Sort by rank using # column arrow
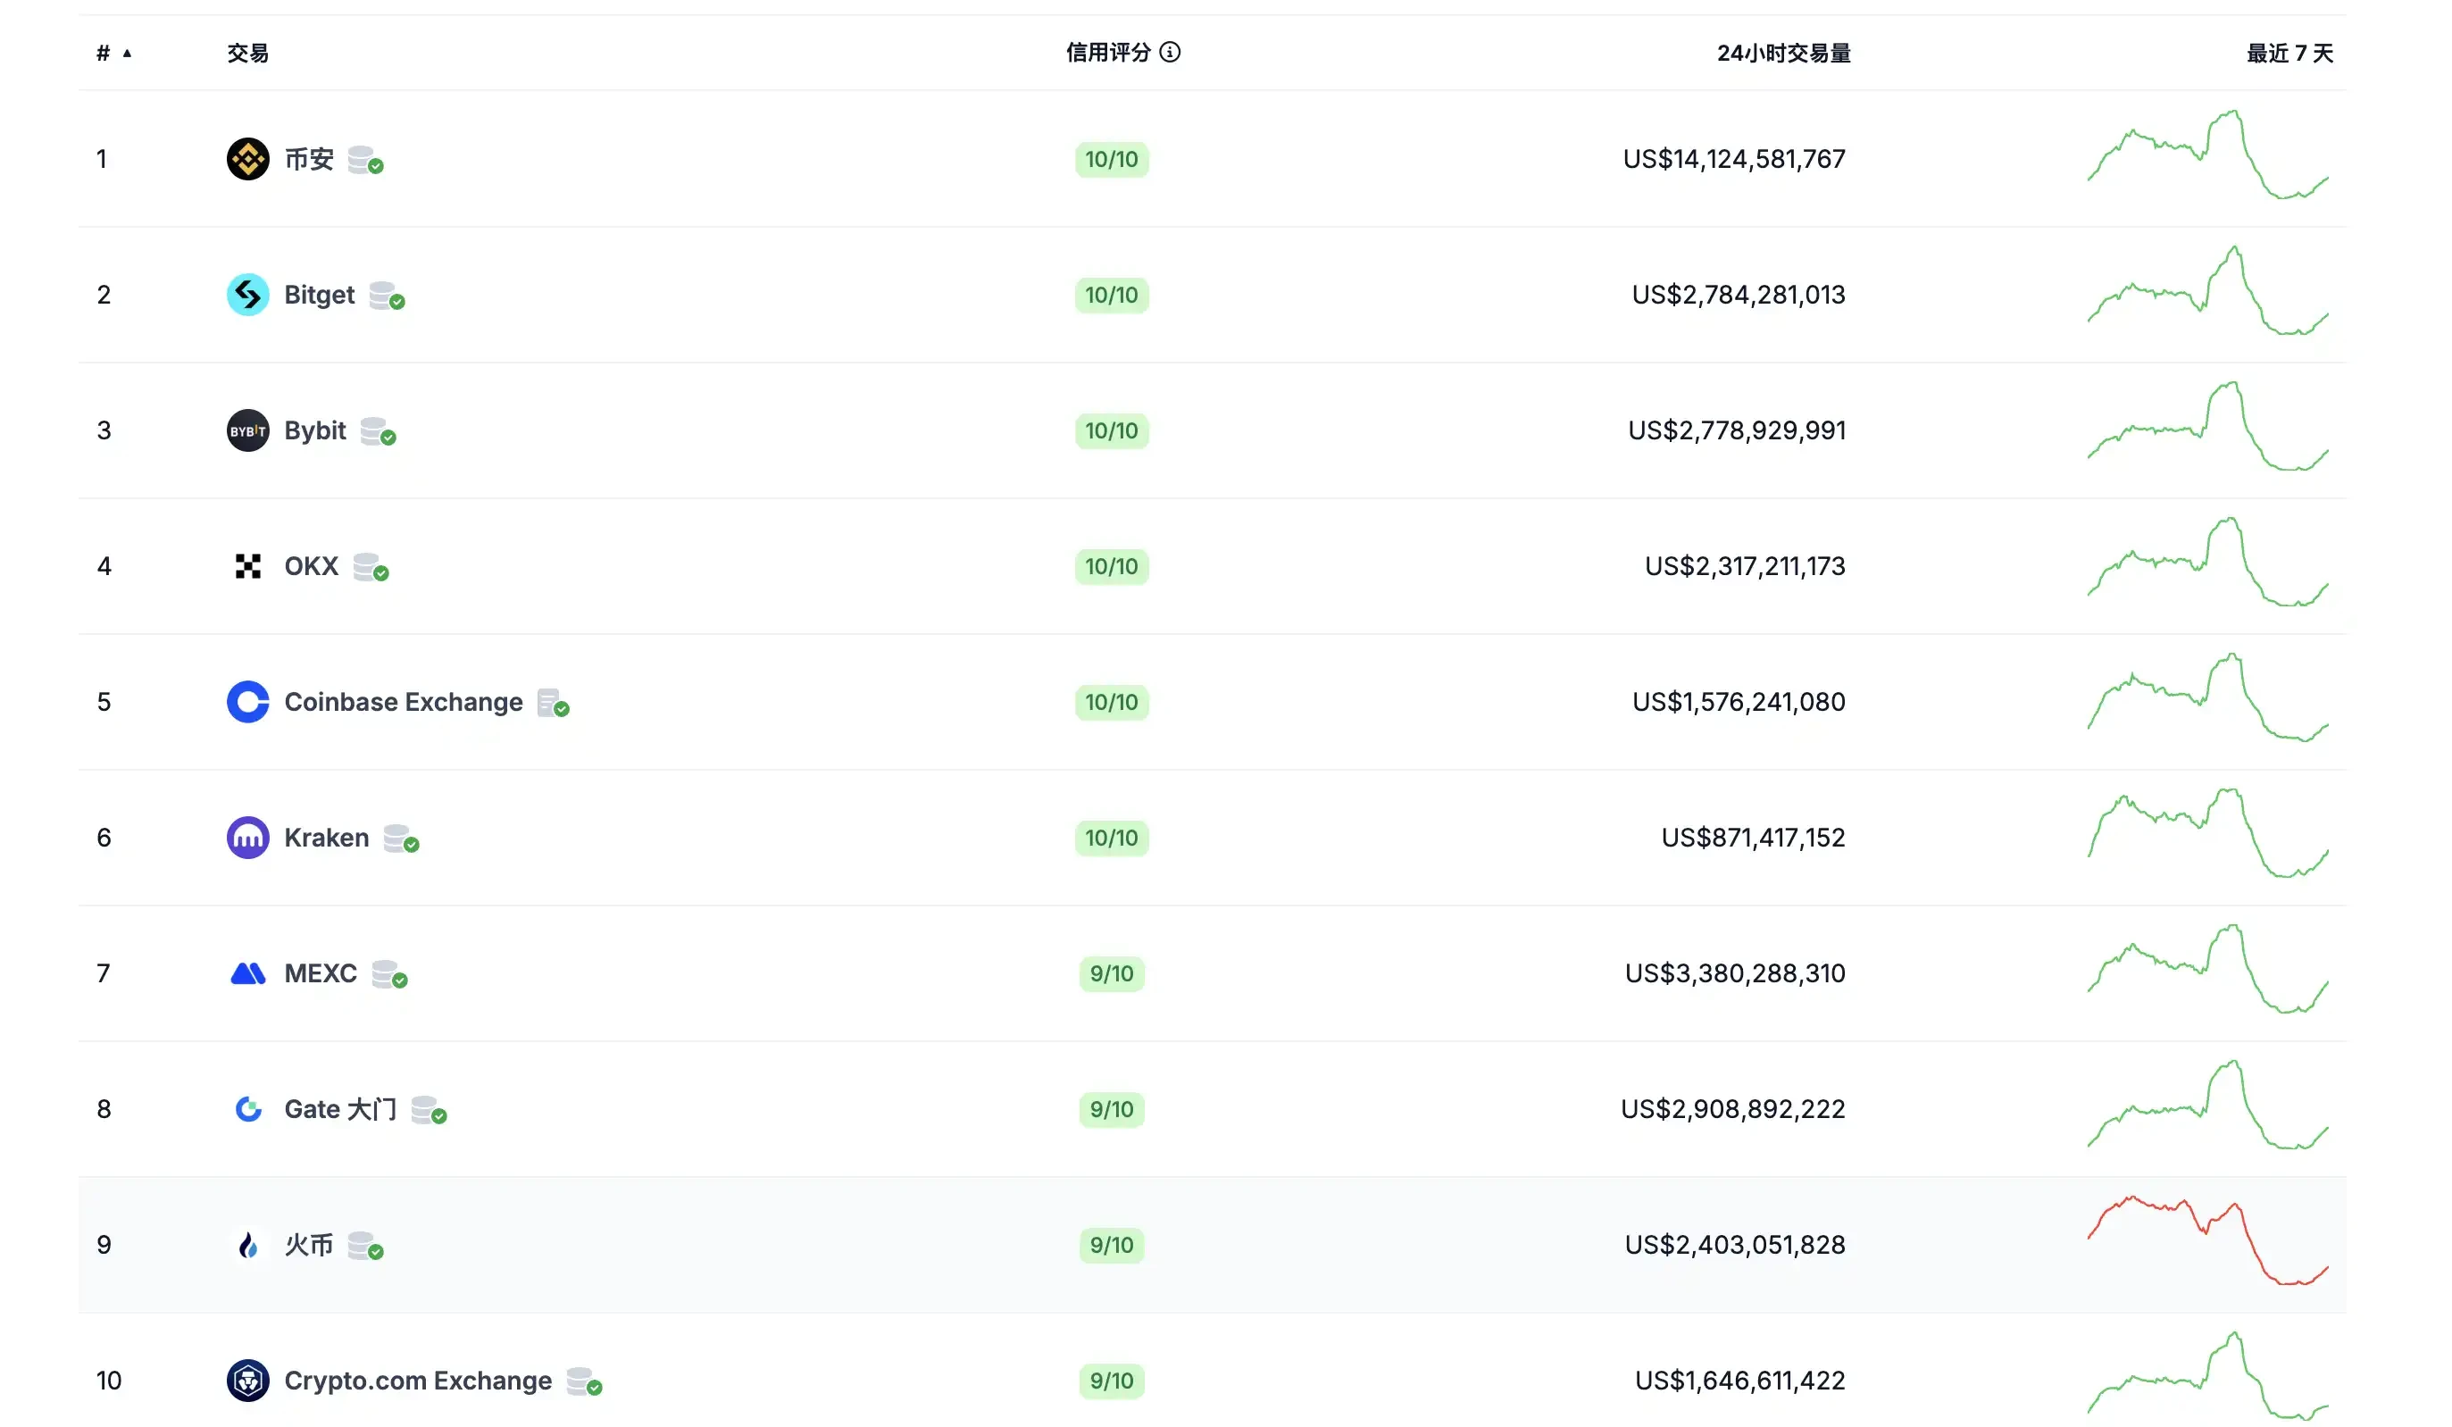 tap(127, 54)
